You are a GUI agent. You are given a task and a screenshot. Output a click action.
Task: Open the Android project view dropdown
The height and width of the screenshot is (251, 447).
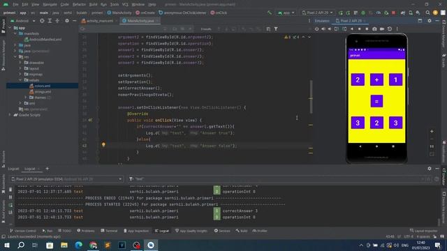(23, 21)
